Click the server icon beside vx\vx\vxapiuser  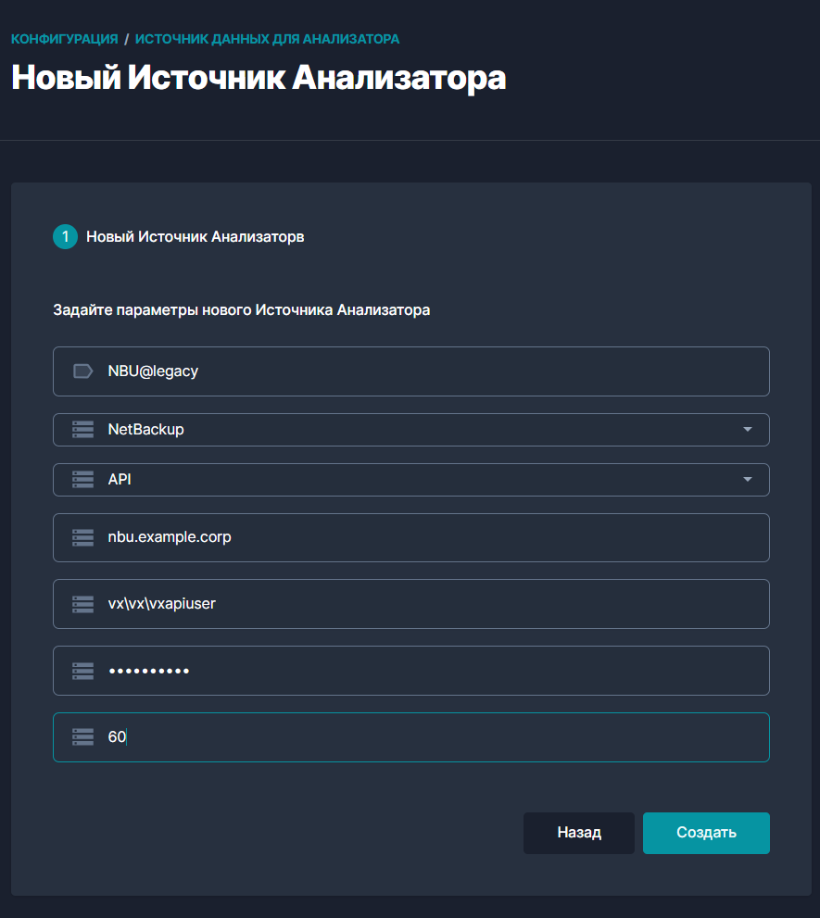[x=83, y=604]
